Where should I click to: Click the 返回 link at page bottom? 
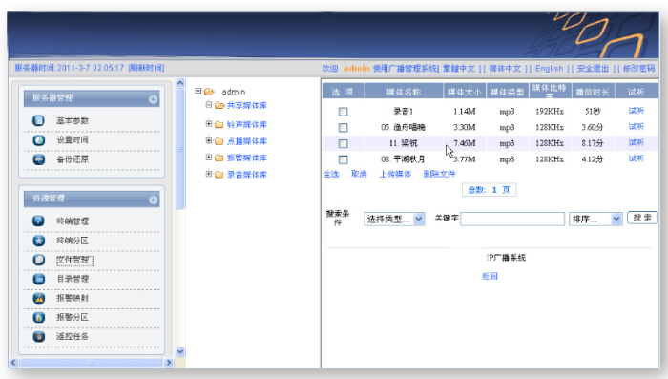tap(490, 276)
